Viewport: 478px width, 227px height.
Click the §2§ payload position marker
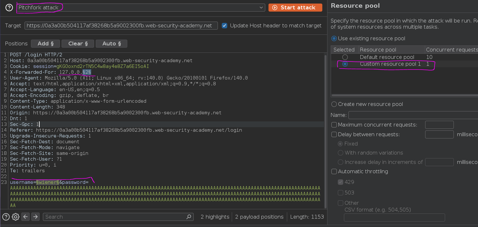click(87, 72)
